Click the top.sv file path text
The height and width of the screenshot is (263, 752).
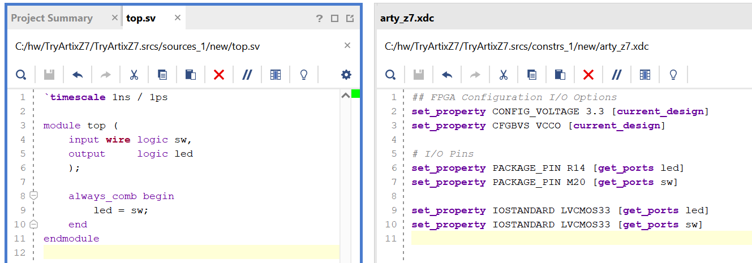(137, 46)
